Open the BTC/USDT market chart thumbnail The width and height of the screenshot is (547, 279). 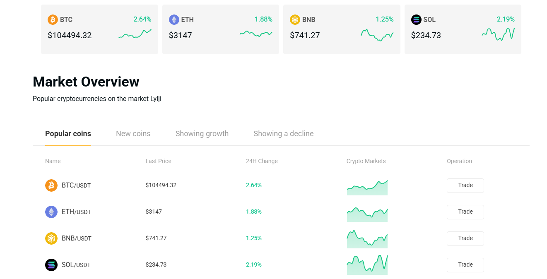pos(367,188)
